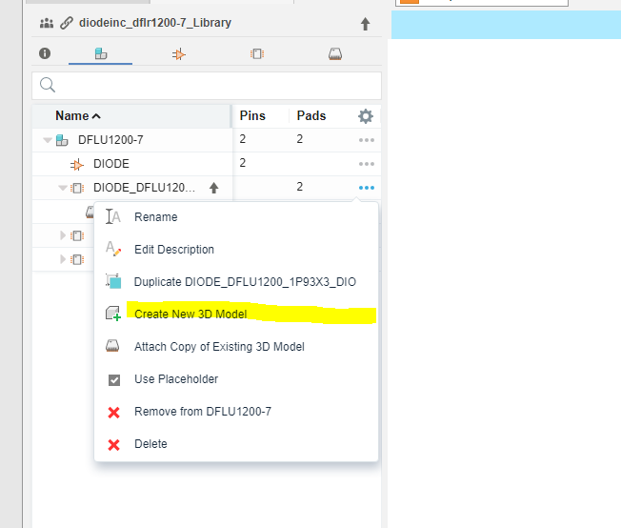
Task: Switch to the Symbols tab icon
Action: point(179,54)
